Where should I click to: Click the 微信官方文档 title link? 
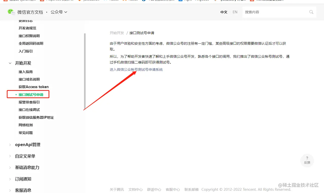tap(30, 12)
